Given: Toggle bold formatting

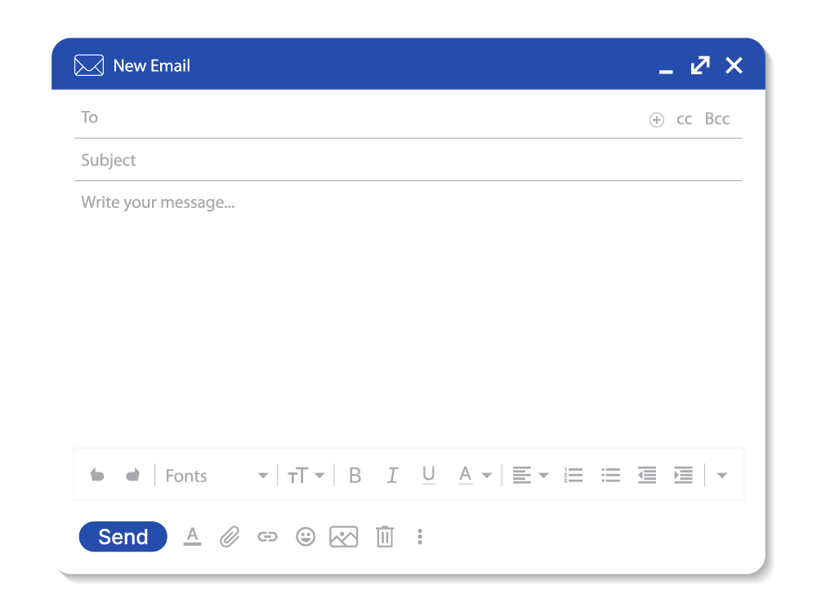Looking at the screenshot, I should point(355,475).
